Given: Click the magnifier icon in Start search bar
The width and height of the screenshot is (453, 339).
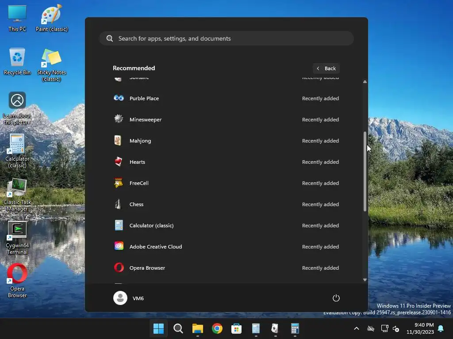Looking at the screenshot, I should click(110, 38).
